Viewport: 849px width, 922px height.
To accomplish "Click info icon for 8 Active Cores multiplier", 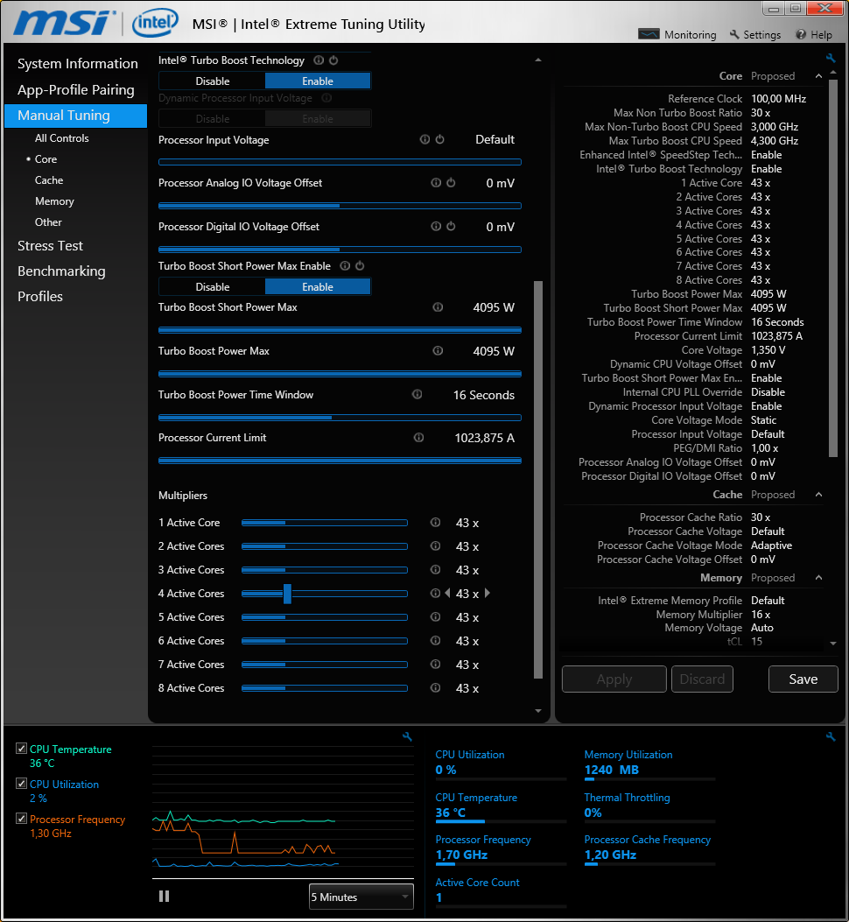I will pyautogui.click(x=435, y=687).
